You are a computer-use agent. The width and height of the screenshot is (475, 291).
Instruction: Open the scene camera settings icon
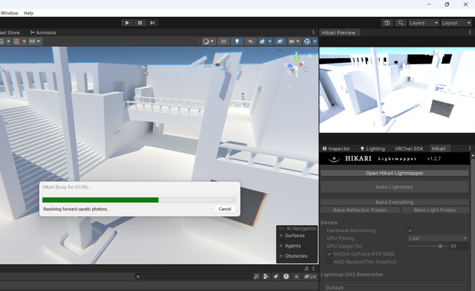tap(291, 41)
